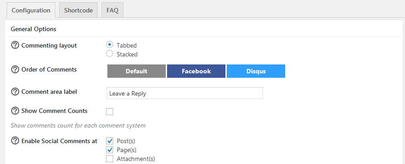This screenshot has height=164, width=405.
Task: Click help icon beside Show Comment Counts
Action: pos(15,111)
